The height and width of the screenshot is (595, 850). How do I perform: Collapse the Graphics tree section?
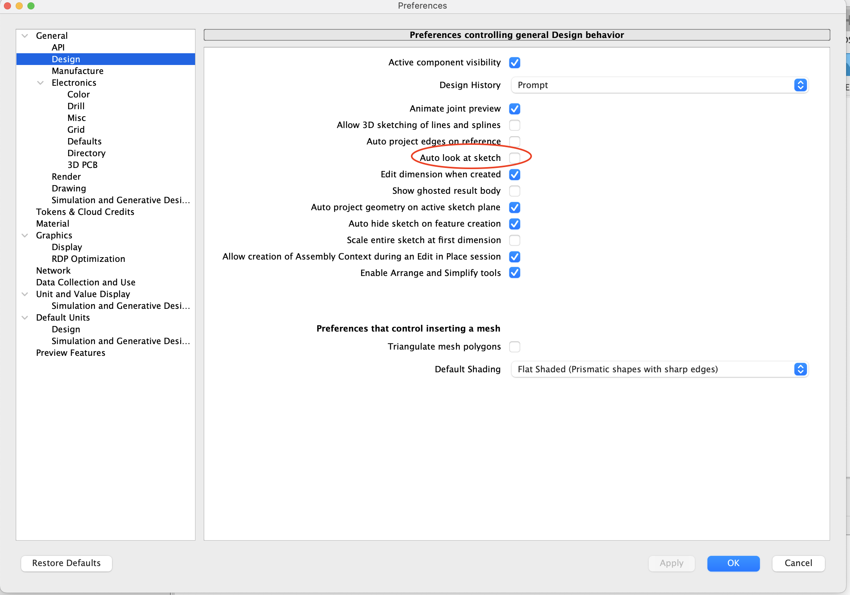coord(25,236)
